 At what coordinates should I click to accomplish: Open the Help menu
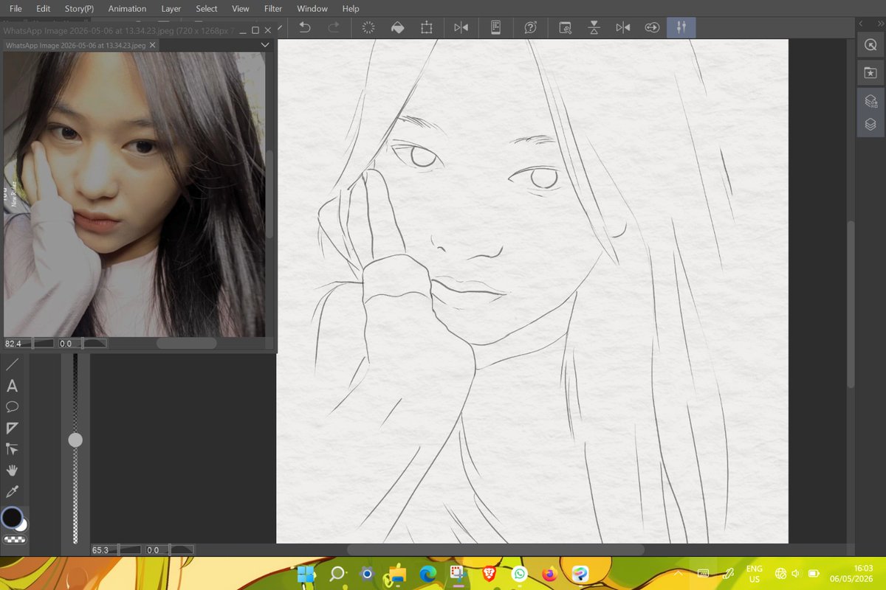351,9
